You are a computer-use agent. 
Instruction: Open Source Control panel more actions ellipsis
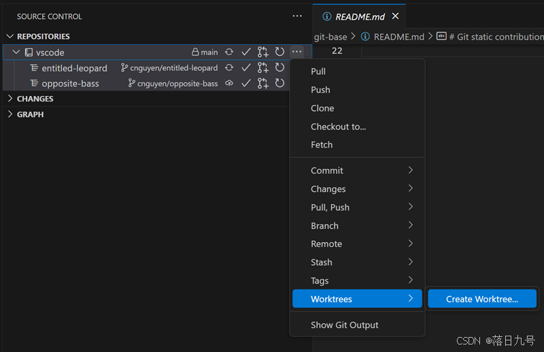(x=297, y=16)
